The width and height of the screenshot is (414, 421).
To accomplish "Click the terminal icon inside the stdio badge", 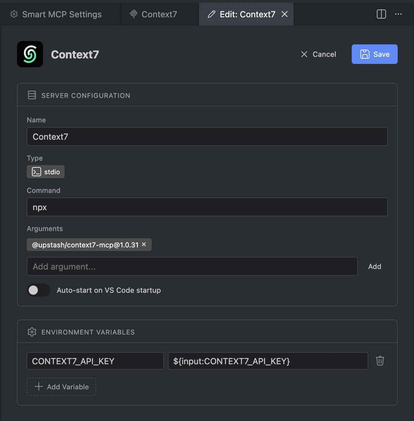I will tap(37, 171).
